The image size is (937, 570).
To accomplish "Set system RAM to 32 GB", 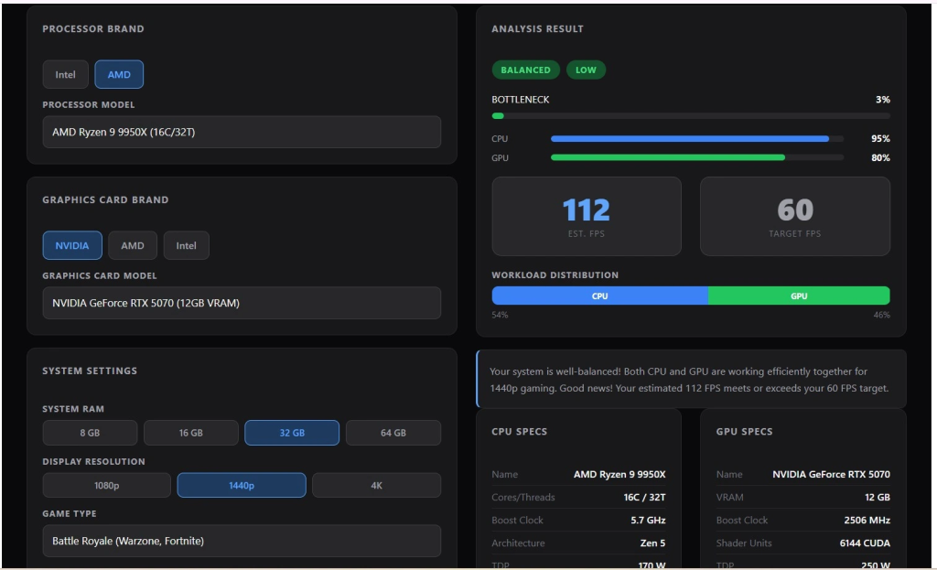I will coord(292,433).
